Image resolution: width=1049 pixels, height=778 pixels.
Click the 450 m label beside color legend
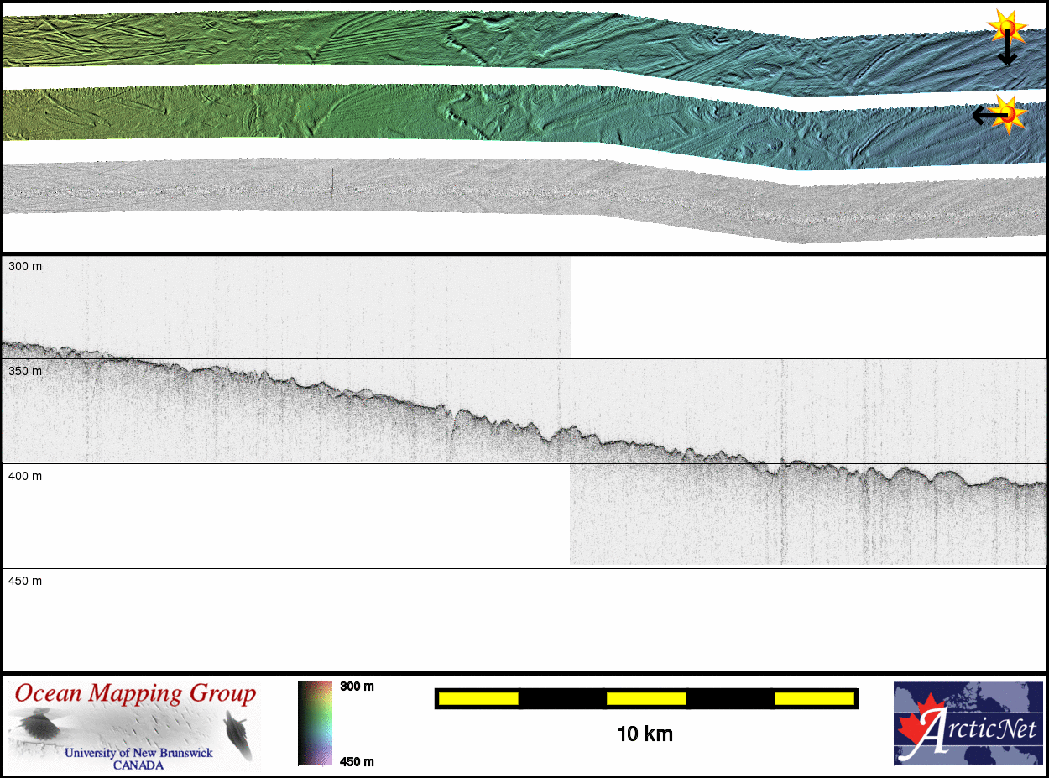click(357, 761)
